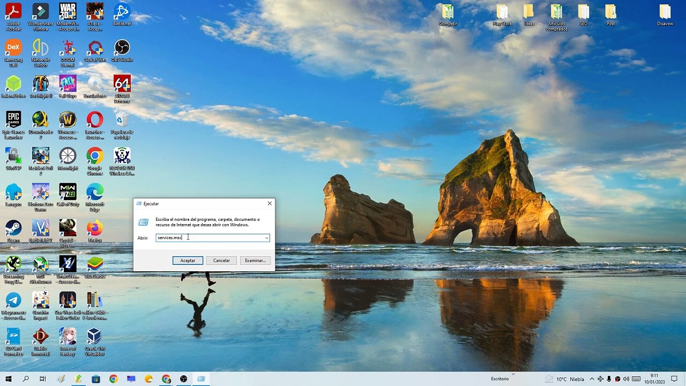Expand hidden system tray icons chevron
Screen dimensions: 686x386
(592, 379)
